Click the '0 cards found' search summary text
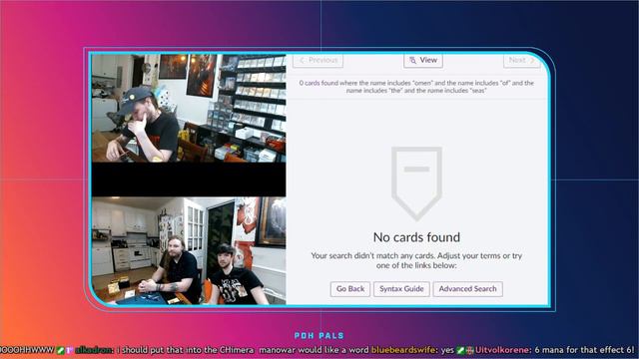 tap(416, 87)
